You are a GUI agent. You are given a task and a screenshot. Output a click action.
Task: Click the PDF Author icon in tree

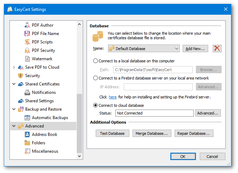pos(27,25)
